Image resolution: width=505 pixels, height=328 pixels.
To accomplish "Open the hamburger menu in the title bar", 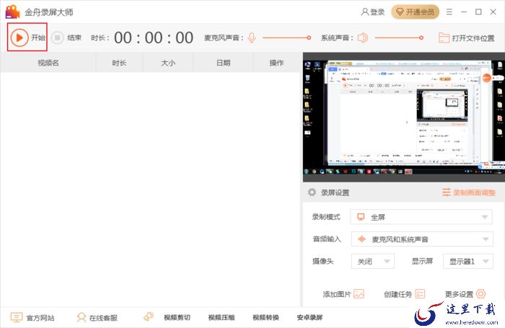I will click(x=449, y=12).
